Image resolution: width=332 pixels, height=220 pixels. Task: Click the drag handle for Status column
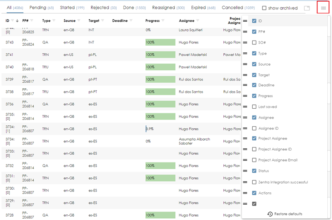(245, 171)
